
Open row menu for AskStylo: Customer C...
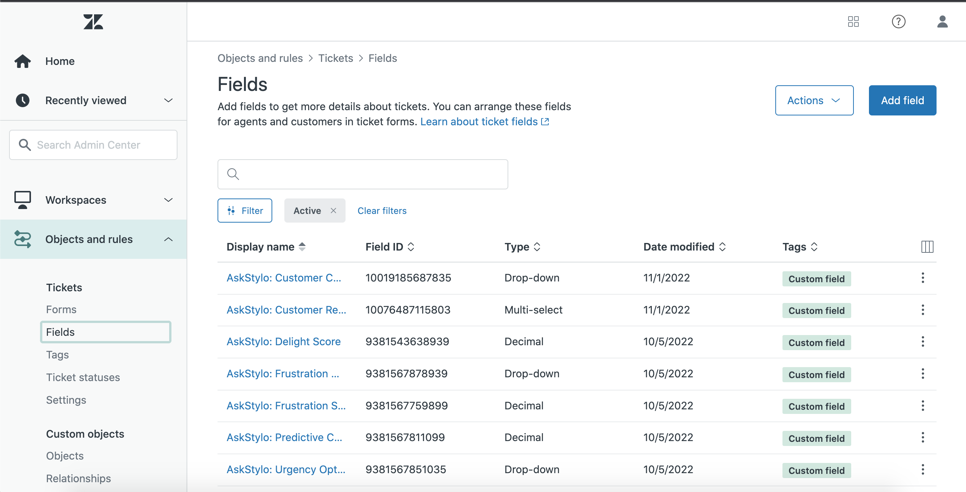(923, 278)
